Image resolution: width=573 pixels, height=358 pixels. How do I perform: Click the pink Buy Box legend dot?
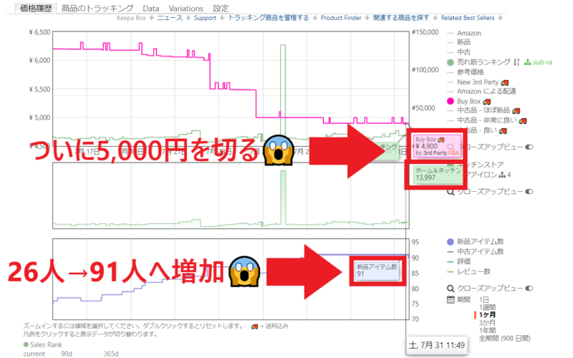click(x=451, y=101)
